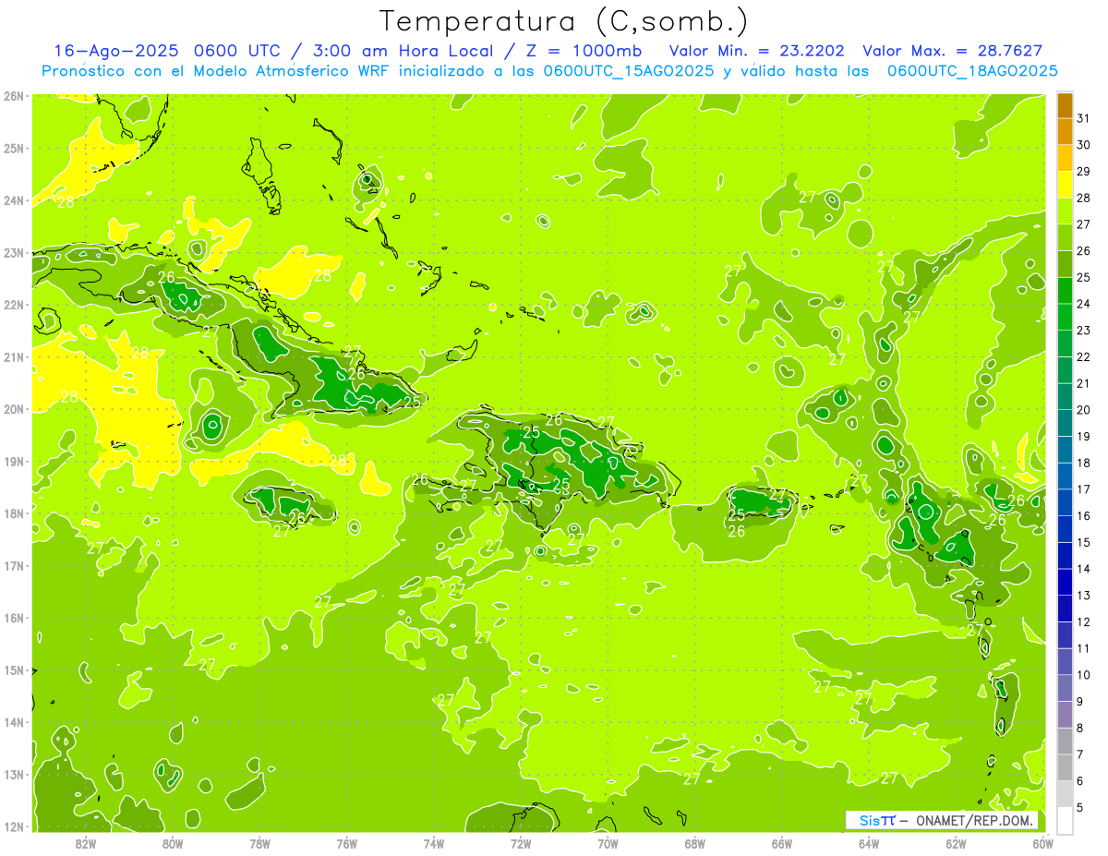1108x856 pixels.
Task: Click the green swatch between 24 and 25
Action: click(1065, 291)
